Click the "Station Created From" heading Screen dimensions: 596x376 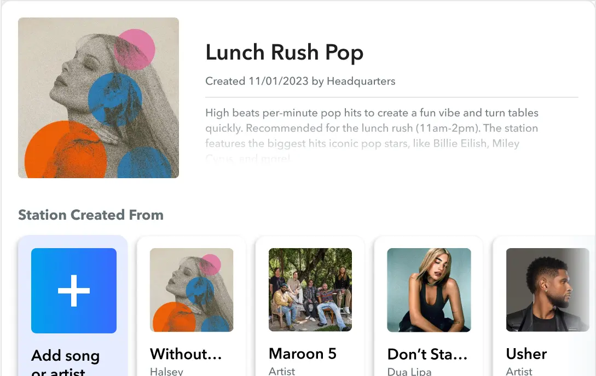click(91, 215)
